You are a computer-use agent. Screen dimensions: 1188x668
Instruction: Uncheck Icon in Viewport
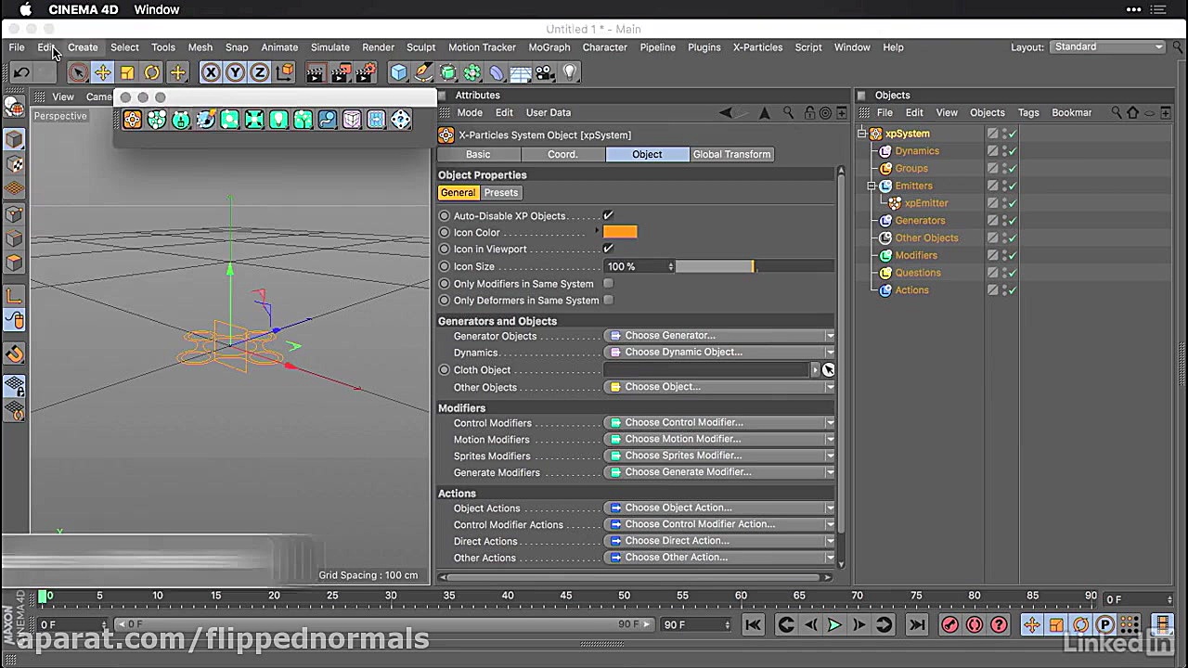click(x=608, y=249)
